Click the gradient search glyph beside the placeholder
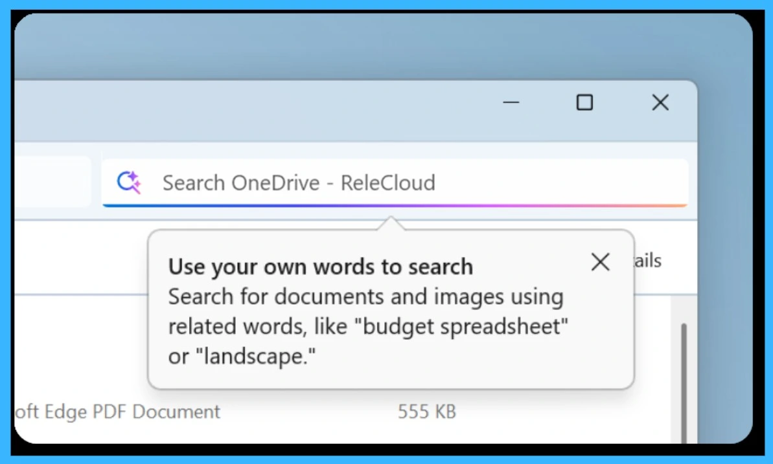 coord(129,182)
